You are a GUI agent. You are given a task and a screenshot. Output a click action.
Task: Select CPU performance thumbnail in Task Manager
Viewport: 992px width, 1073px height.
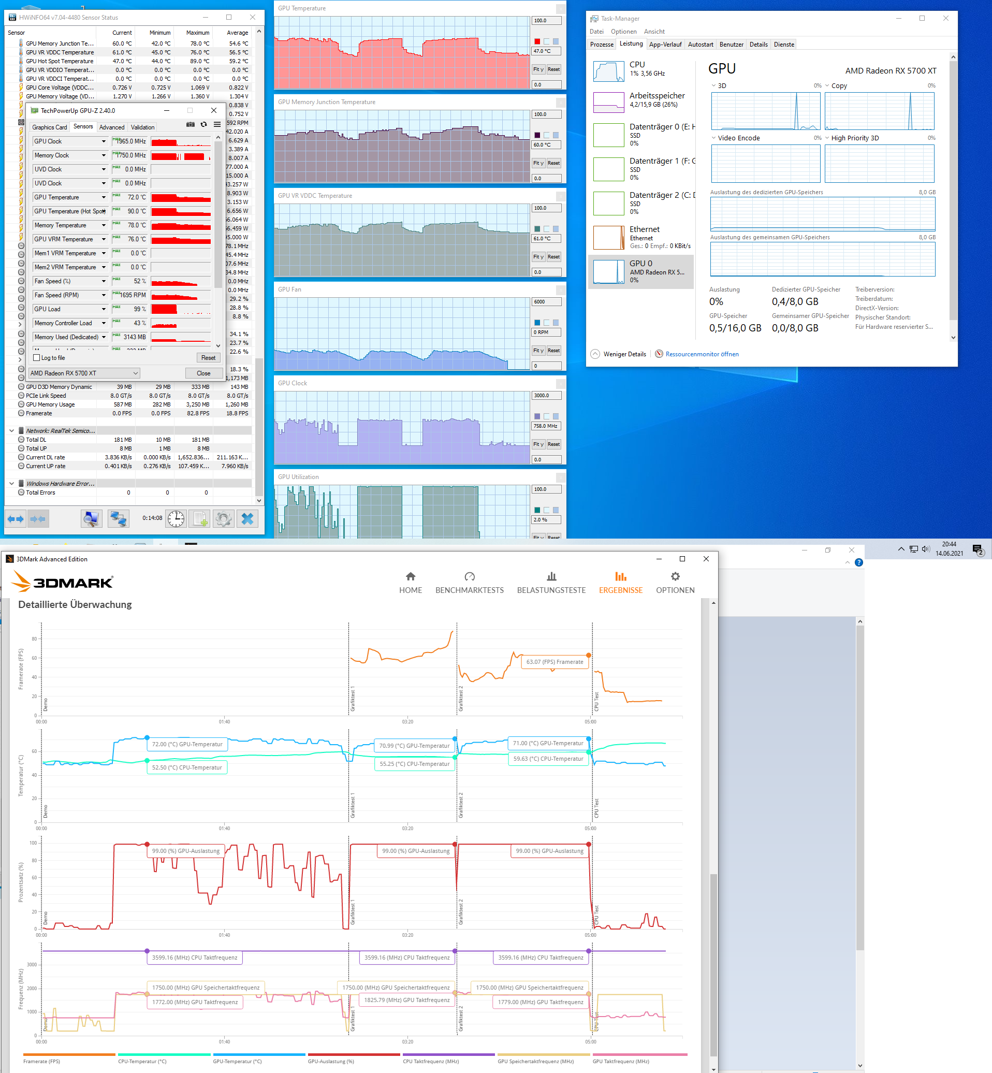(x=608, y=71)
